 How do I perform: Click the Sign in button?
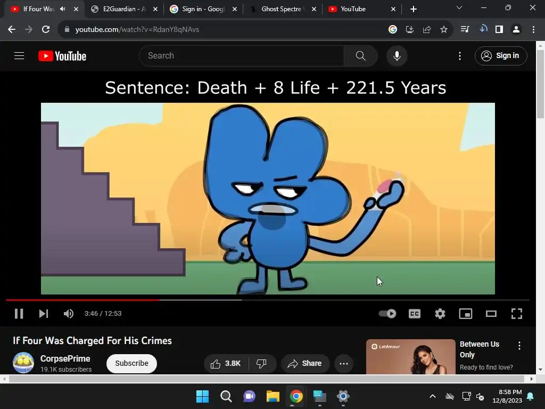tap(500, 55)
